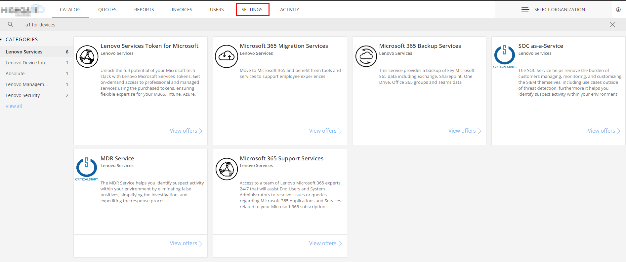Click 'Lenovo Services' under SOC as-a-Service
This screenshot has height=262, width=626.
click(535, 53)
